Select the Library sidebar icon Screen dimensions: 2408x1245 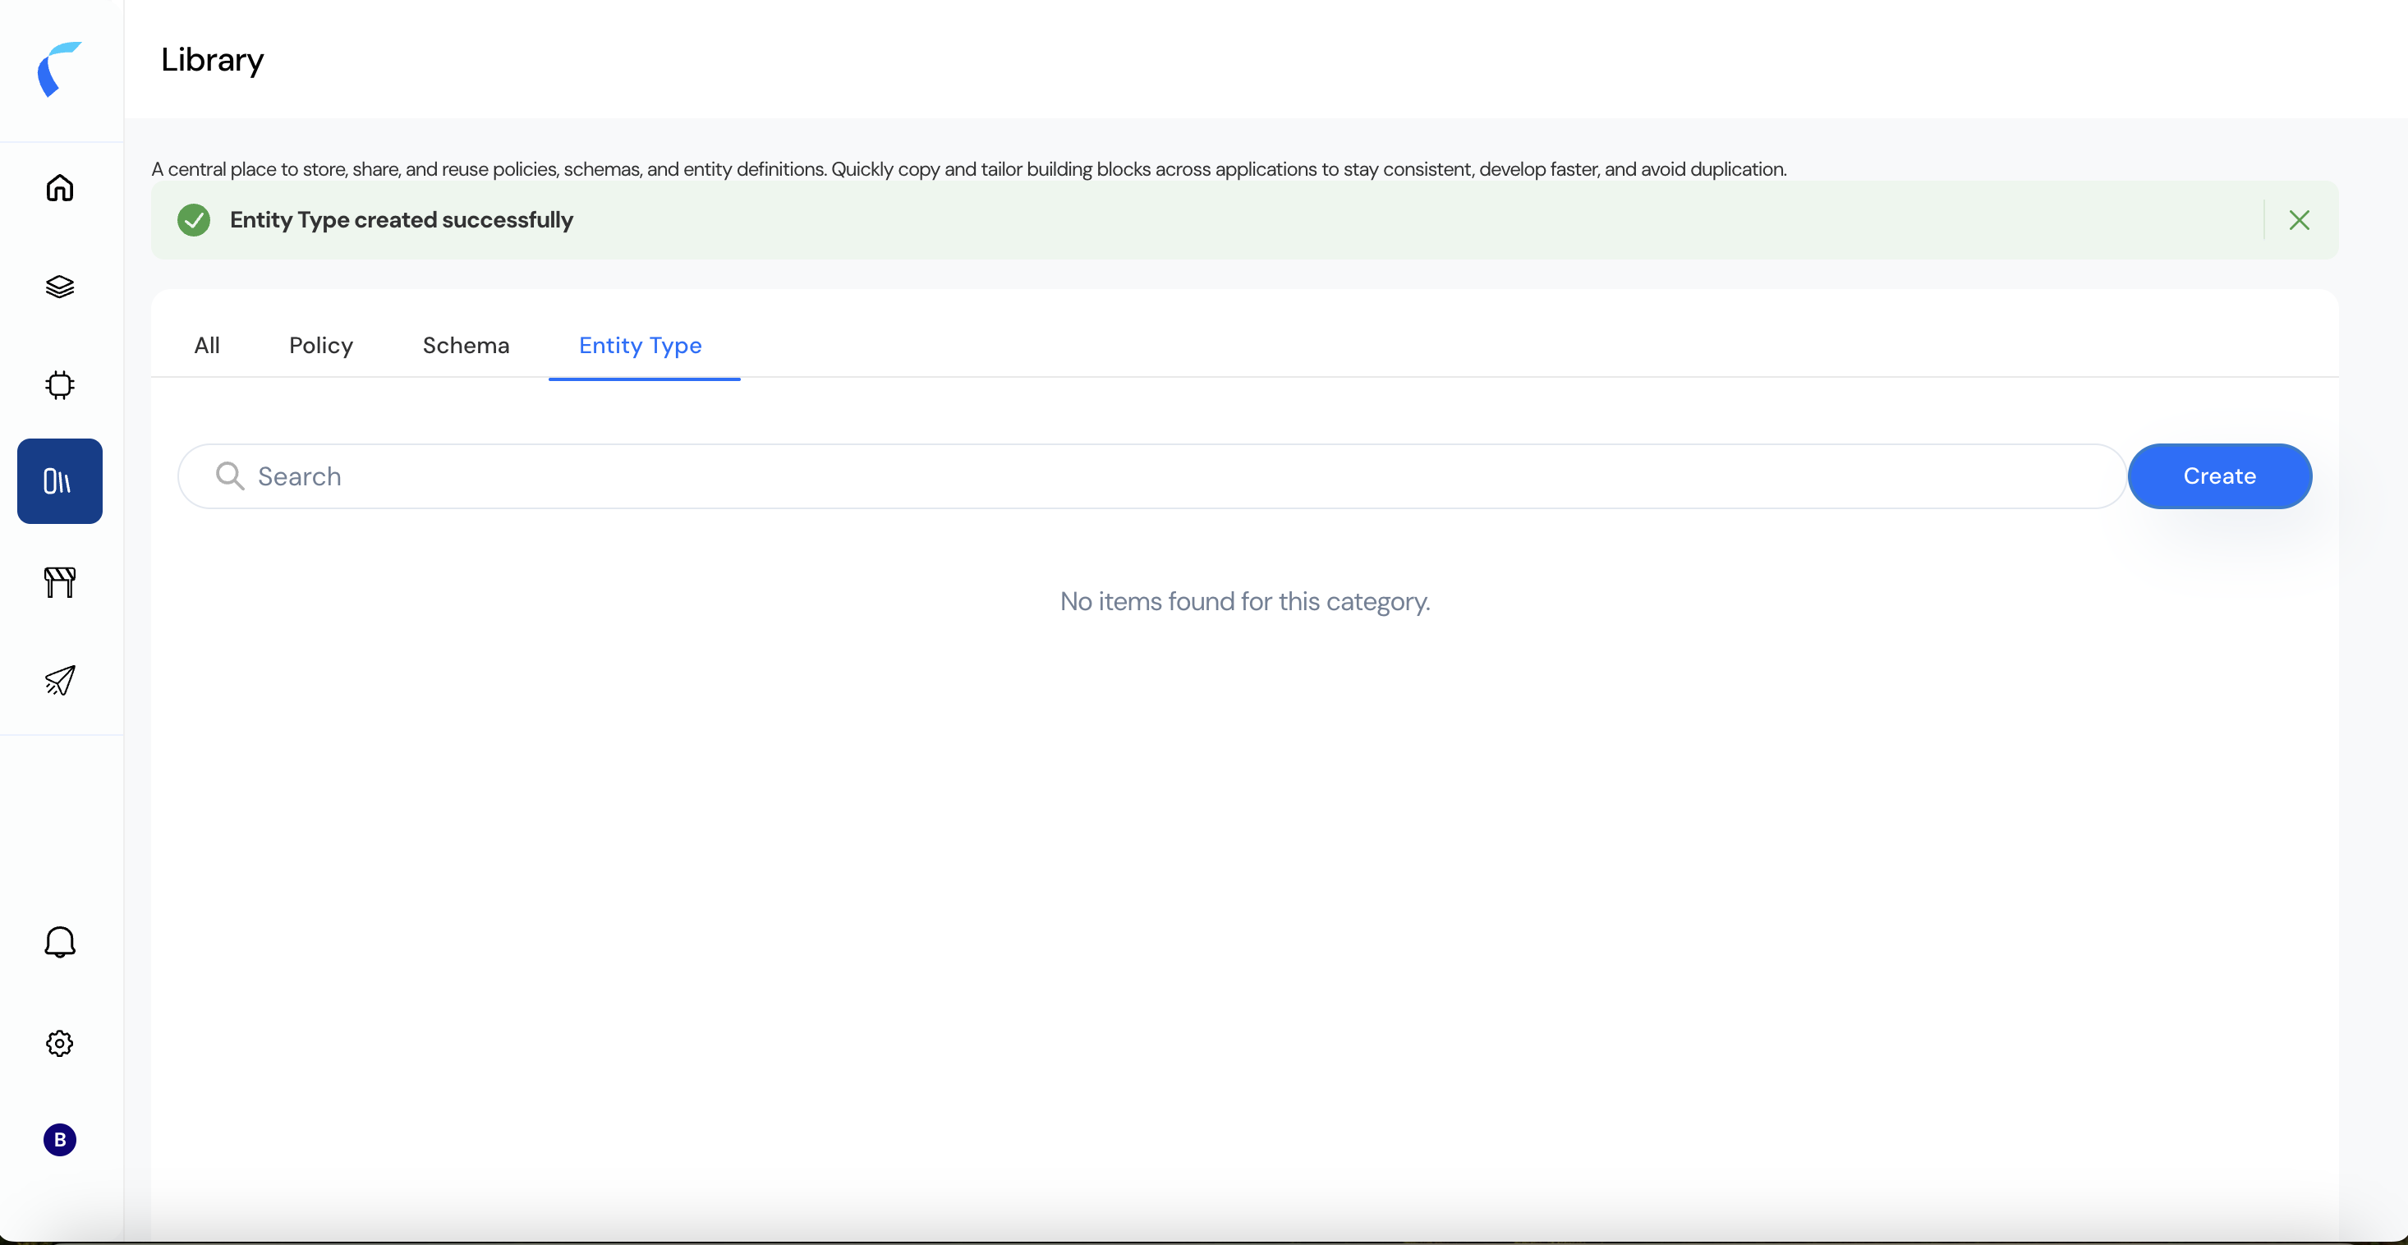click(x=60, y=481)
